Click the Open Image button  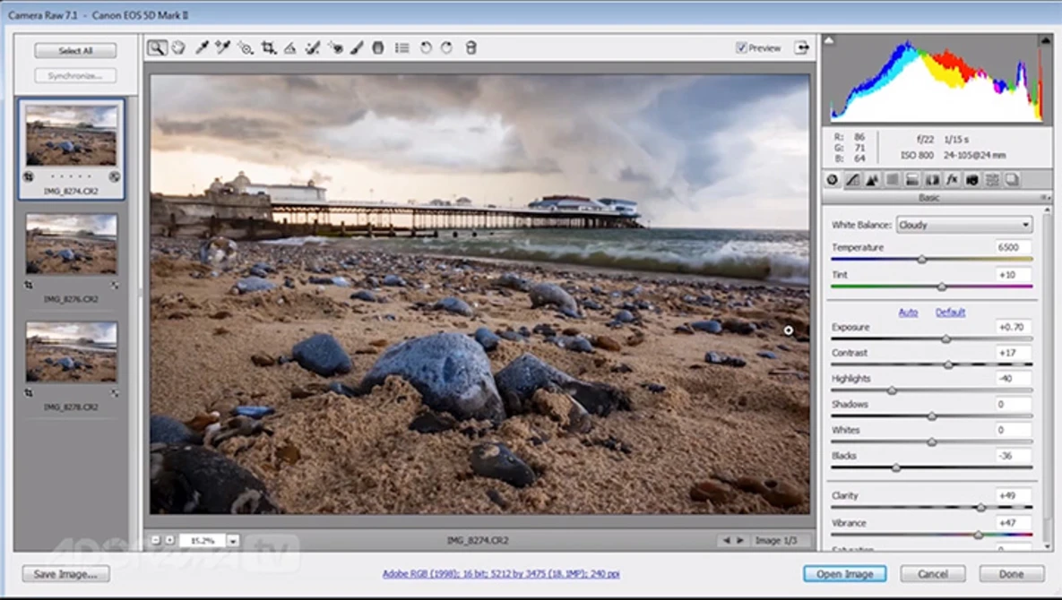click(x=844, y=574)
